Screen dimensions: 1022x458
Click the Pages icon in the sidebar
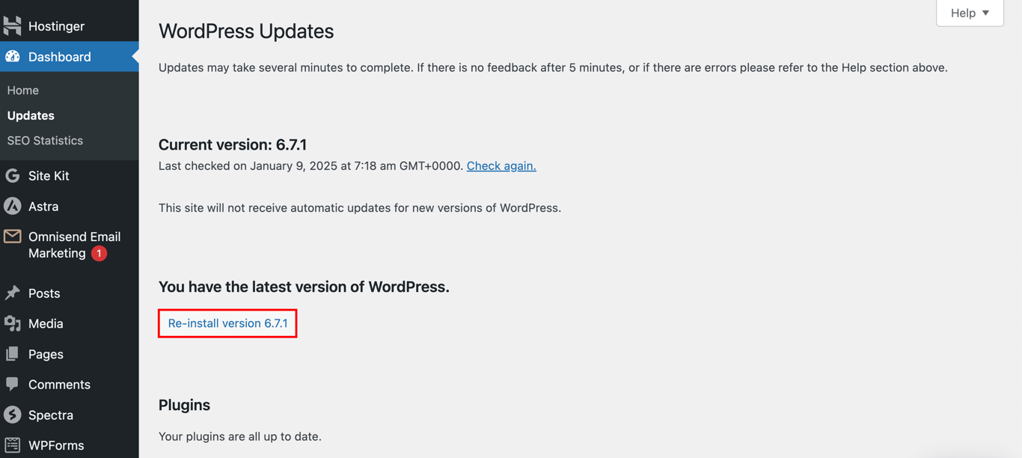tap(13, 353)
